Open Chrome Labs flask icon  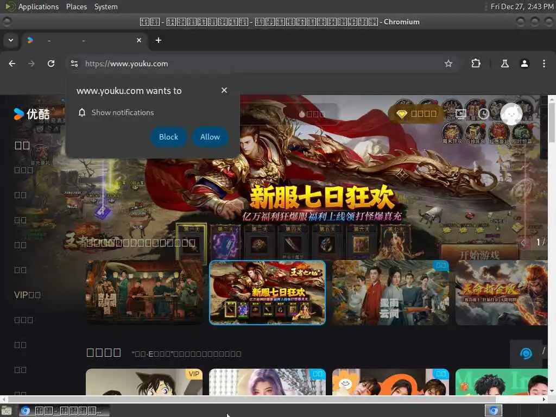tap(504, 64)
